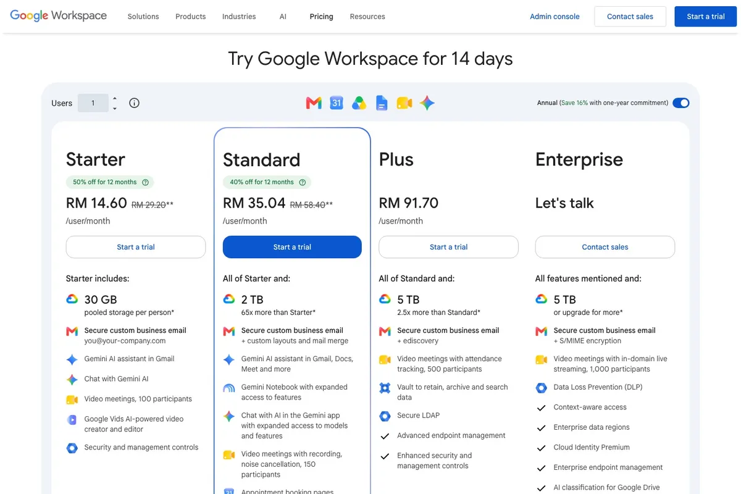Image resolution: width=741 pixels, height=494 pixels.
Task: Open the AI menu
Action: coord(283,17)
